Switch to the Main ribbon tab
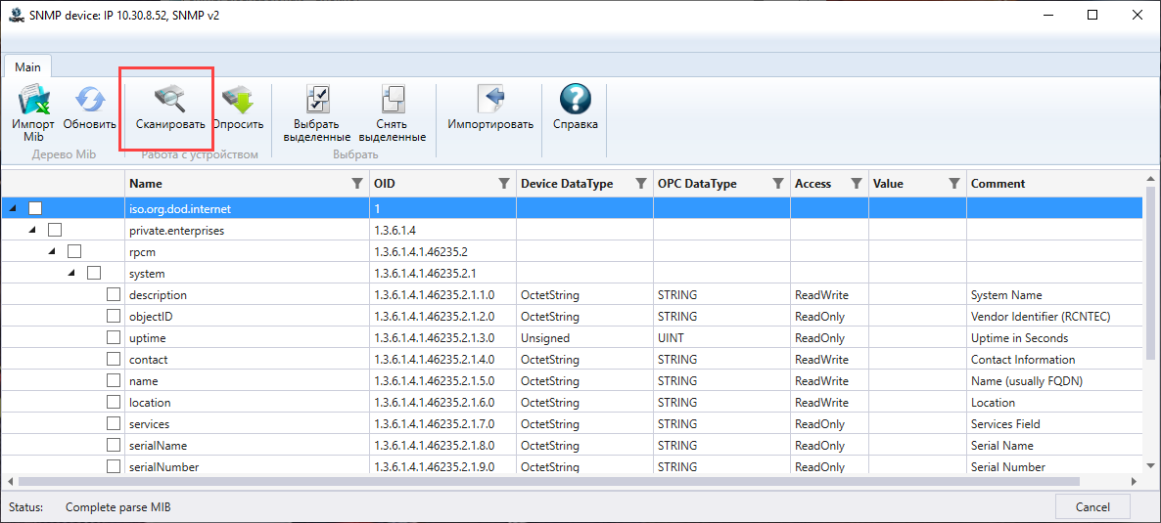Screen dimensions: 1161x523 28,66
